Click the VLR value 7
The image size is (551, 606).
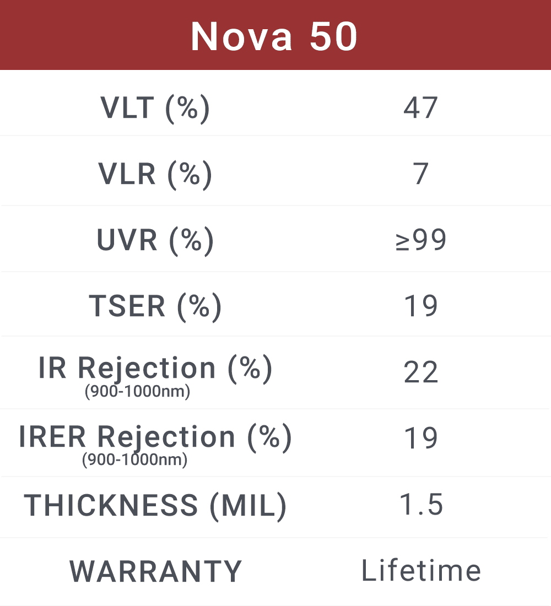[420, 174]
